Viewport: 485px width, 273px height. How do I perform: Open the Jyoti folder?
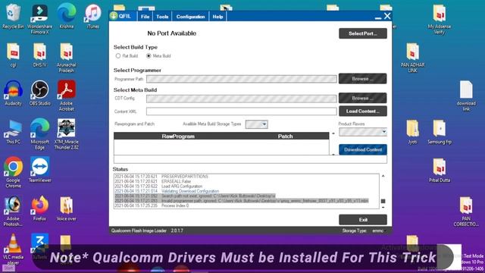tap(412, 132)
